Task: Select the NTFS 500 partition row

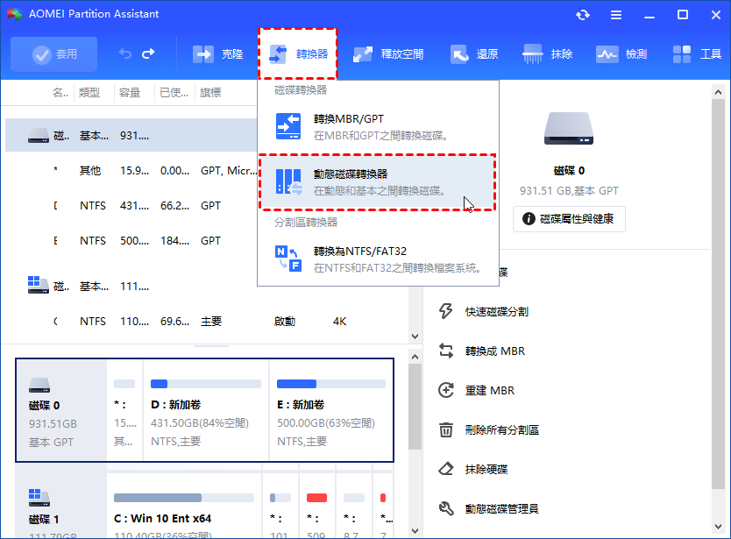Action: [x=131, y=241]
